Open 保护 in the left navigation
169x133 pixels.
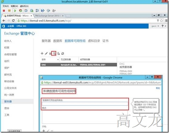[x=7, y=68]
